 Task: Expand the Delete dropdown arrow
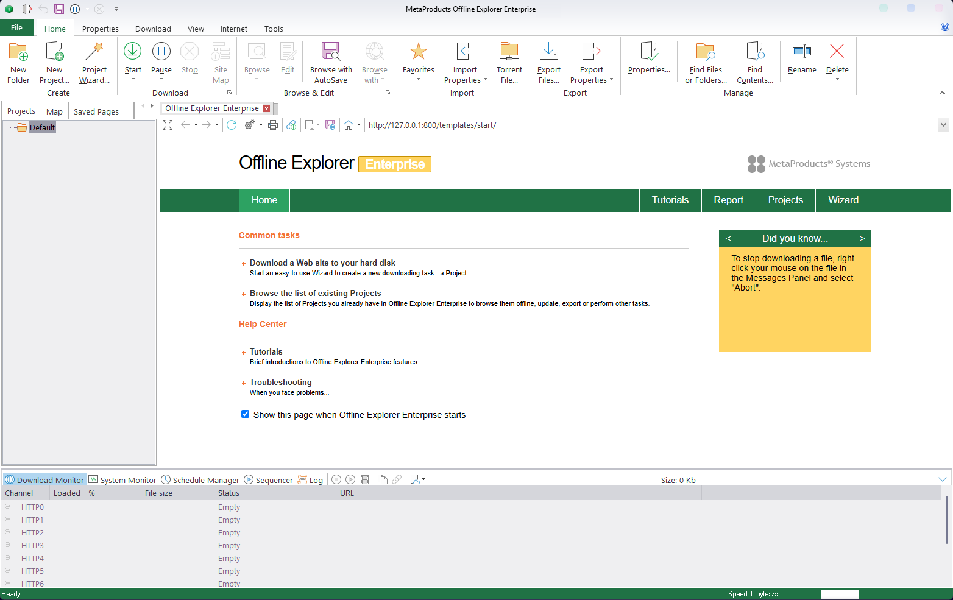click(x=837, y=79)
